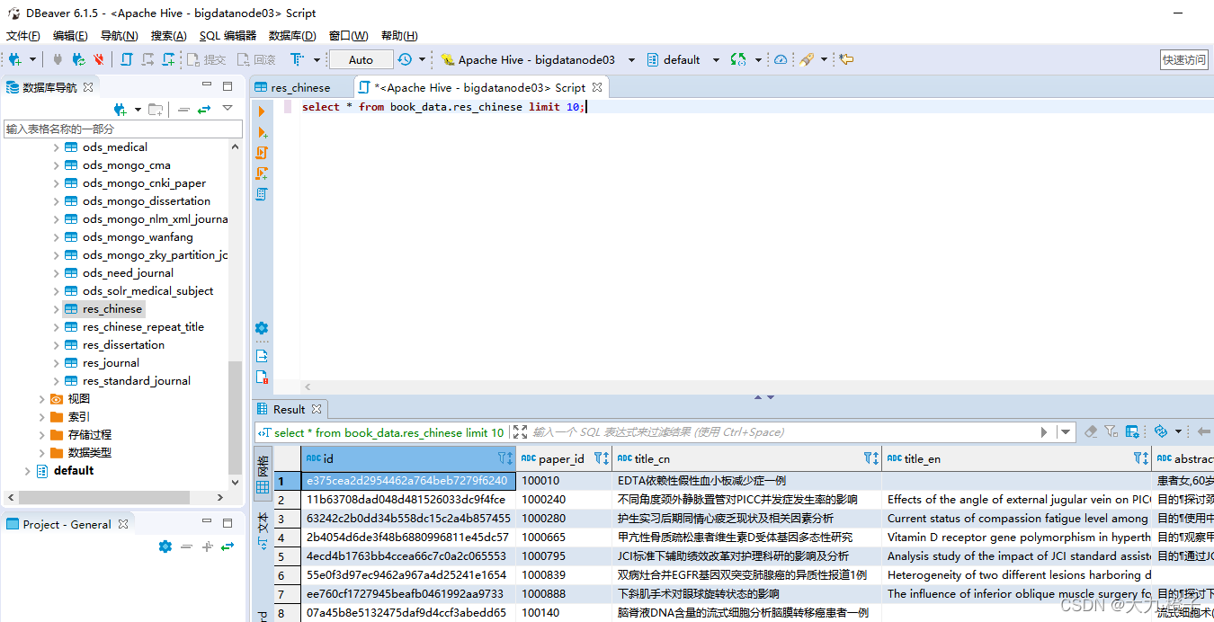The image size is (1214, 622).
Task: Click the editor settings gear icon
Action: tap(262, 328)
